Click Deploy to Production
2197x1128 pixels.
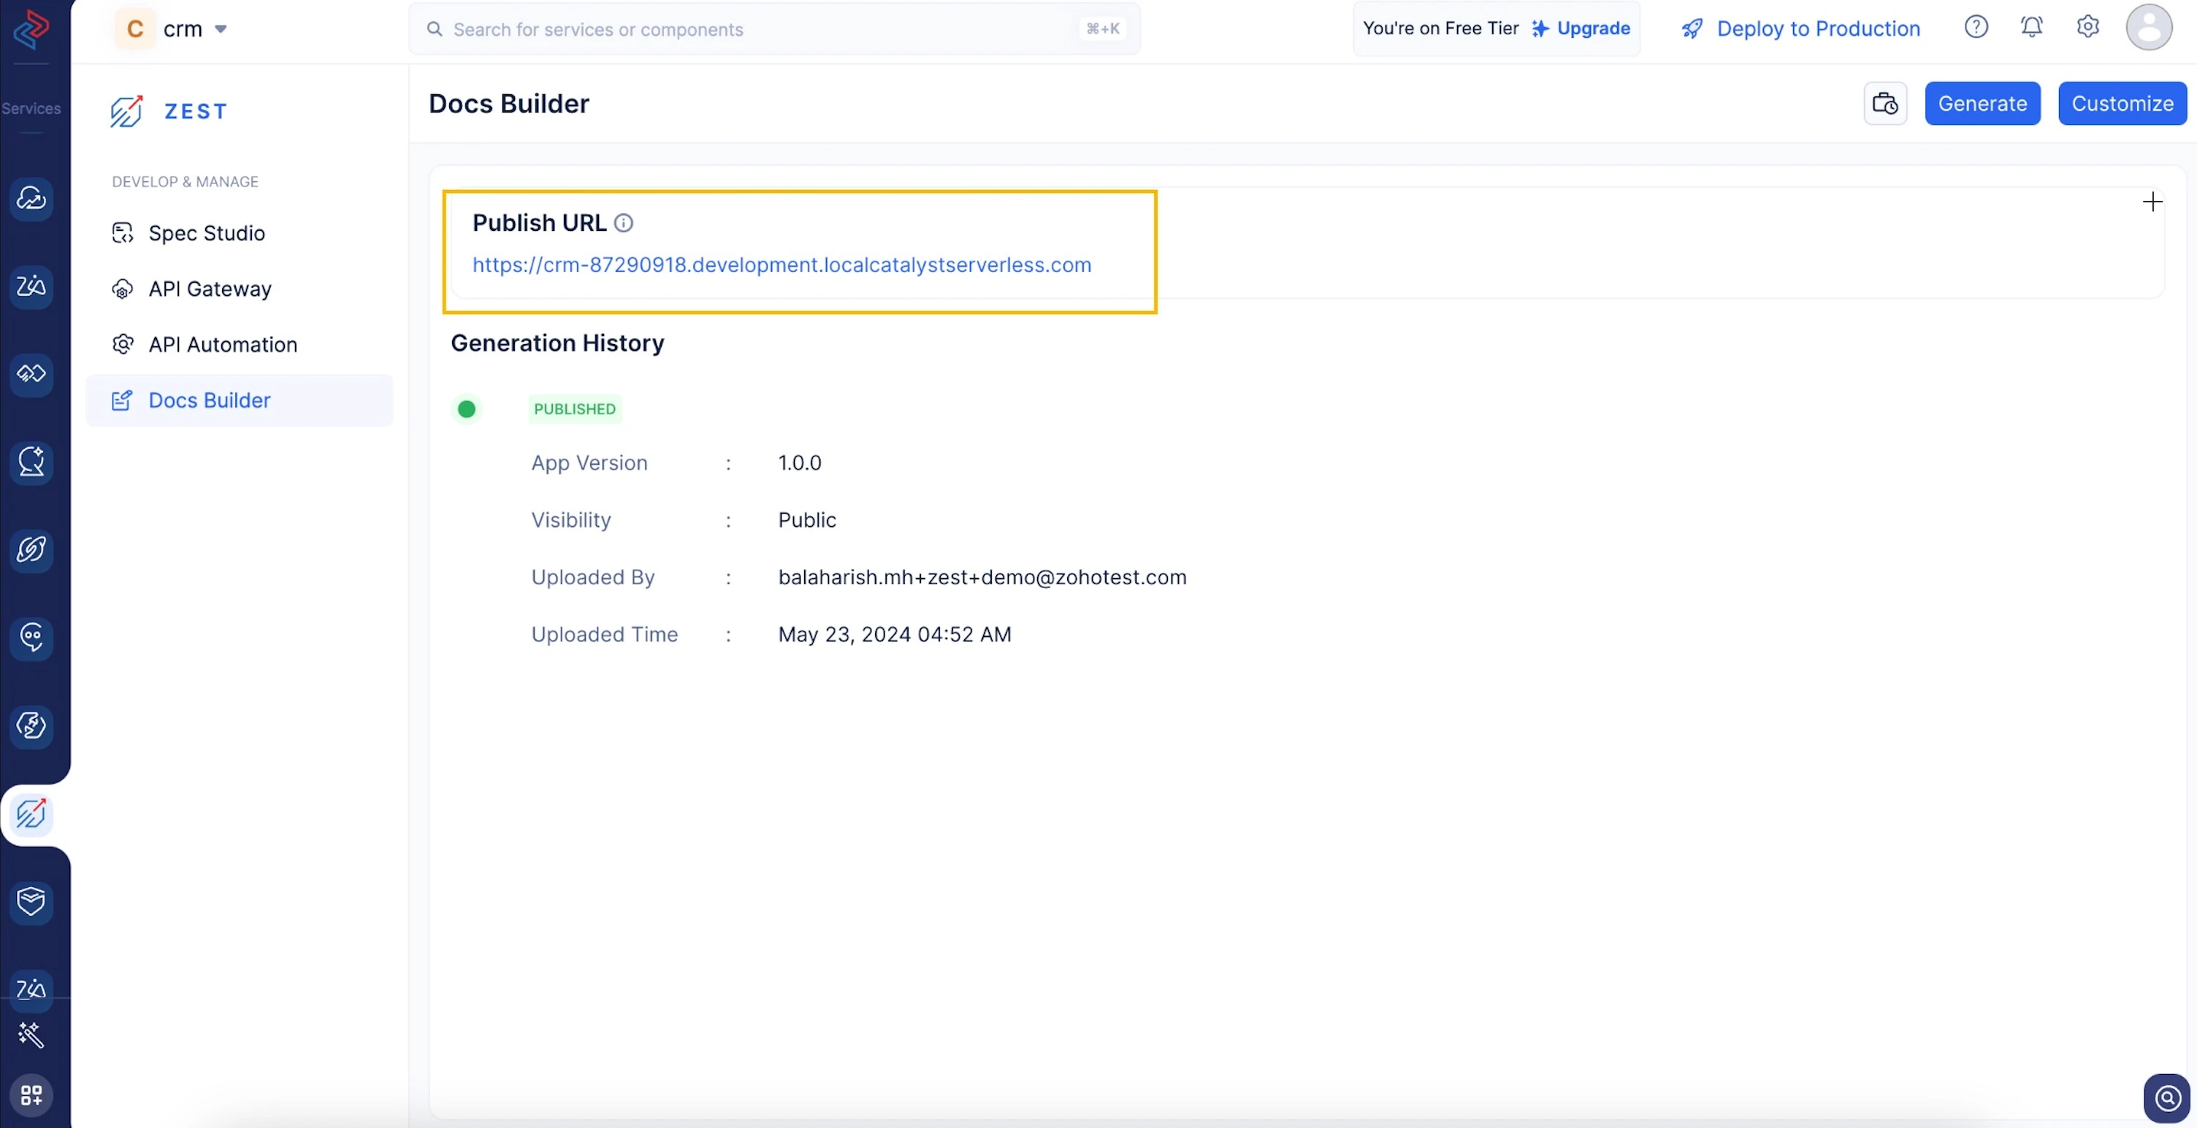[1819, 29]
